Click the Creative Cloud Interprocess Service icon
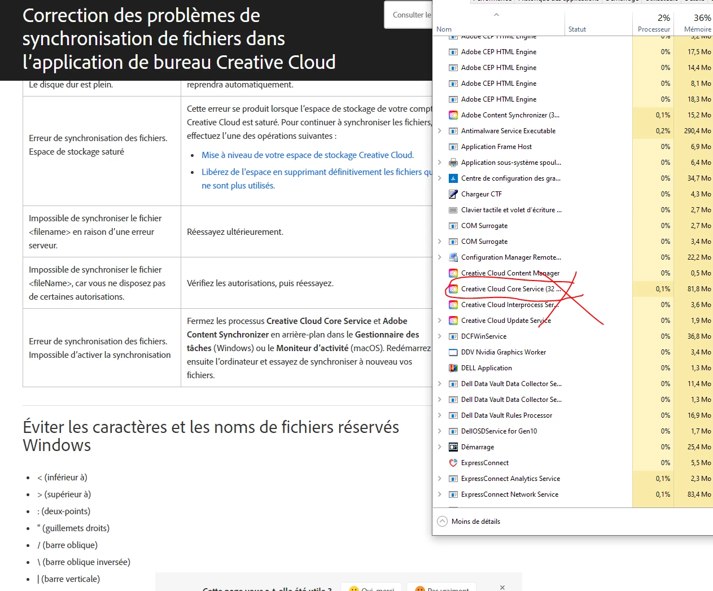 point(453,305)
